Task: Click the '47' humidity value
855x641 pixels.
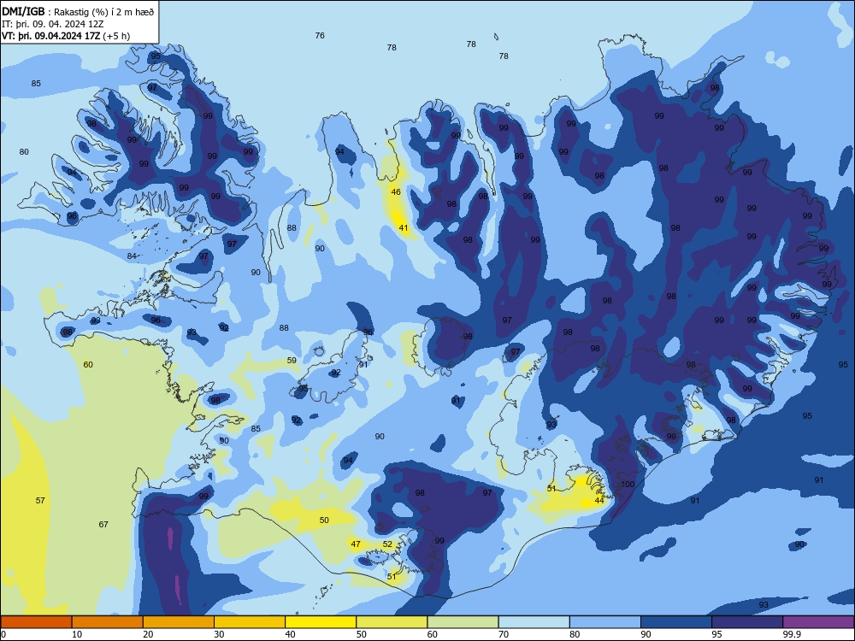Action: click(x=356, y=544)
